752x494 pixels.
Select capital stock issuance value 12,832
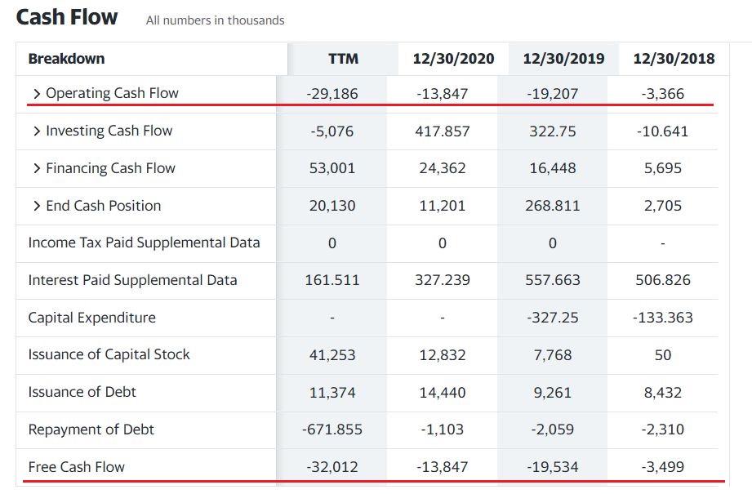443,355
